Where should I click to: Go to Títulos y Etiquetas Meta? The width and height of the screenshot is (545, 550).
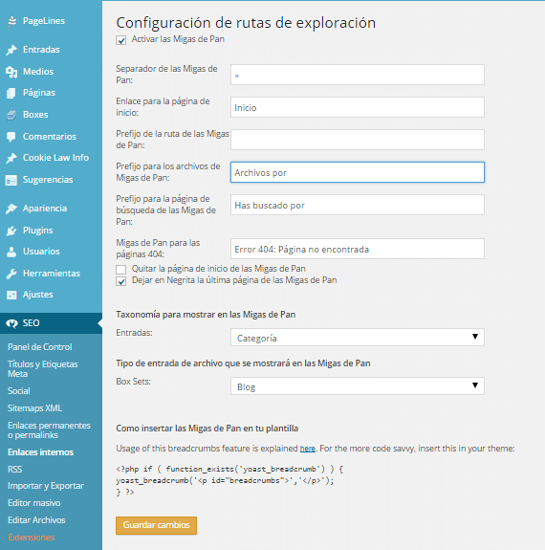[43, 369]
